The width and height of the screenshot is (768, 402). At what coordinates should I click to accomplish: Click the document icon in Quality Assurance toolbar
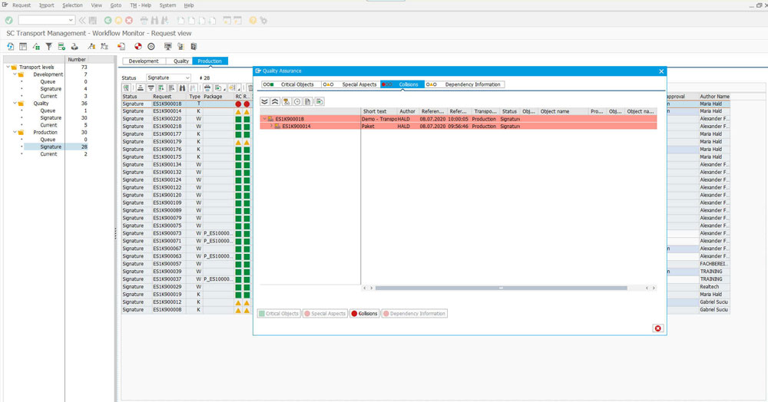(x=308, y=102)
